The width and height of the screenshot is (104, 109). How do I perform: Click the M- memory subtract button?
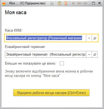pos(86,4)
